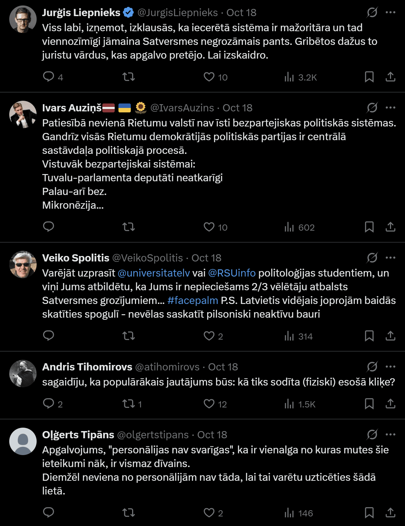This screenshot has height=526, width=405.
Task: Open more options on Jurģis Liepnieks' tweet
Action: click(x=390, y=12)
